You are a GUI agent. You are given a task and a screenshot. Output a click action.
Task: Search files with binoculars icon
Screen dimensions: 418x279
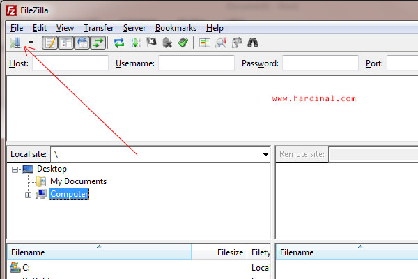(x=253, y=43)
